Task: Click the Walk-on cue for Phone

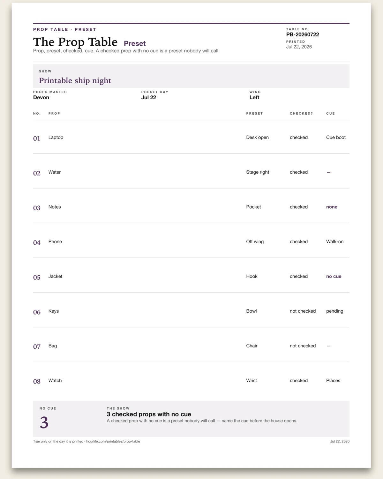Action: pos(335,242)
